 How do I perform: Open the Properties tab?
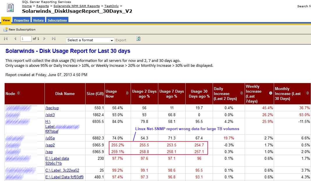[x=22, y=20]
